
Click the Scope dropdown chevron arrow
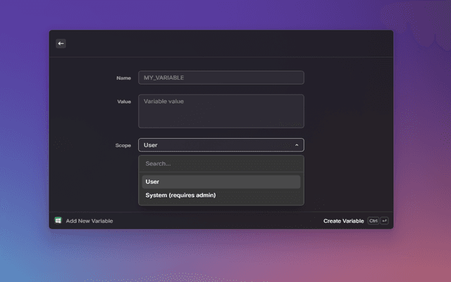297,145
